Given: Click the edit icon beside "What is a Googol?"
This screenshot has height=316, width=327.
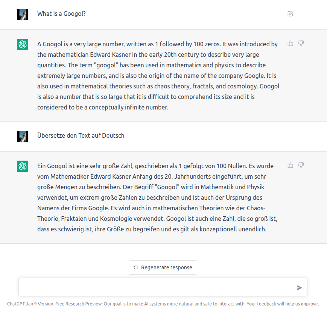Looking at the screenshot, I should tap(290, 14).
